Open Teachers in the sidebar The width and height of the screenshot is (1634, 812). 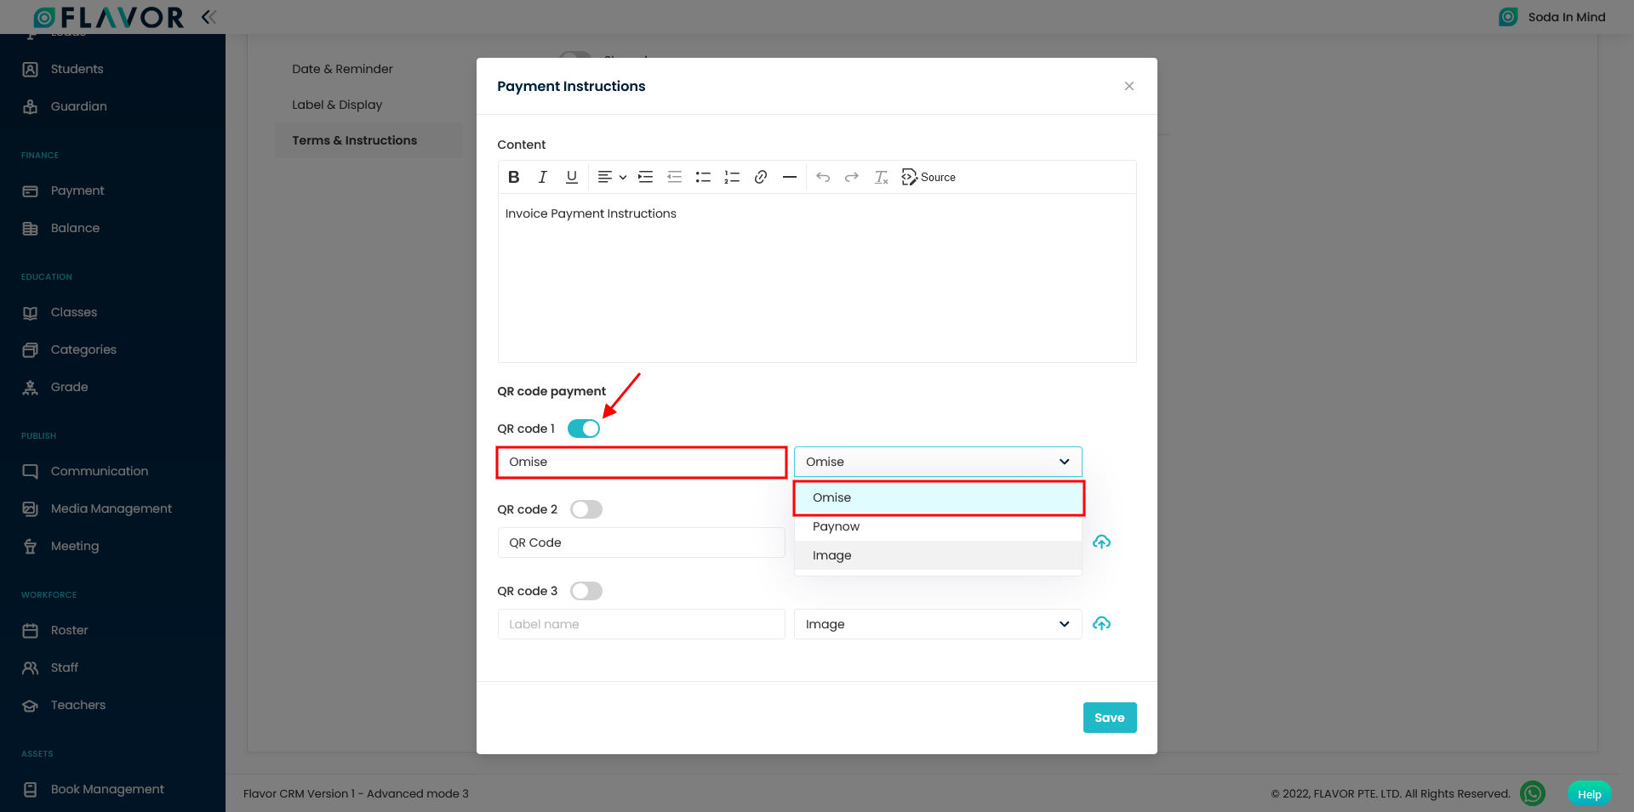pos(78,705)
